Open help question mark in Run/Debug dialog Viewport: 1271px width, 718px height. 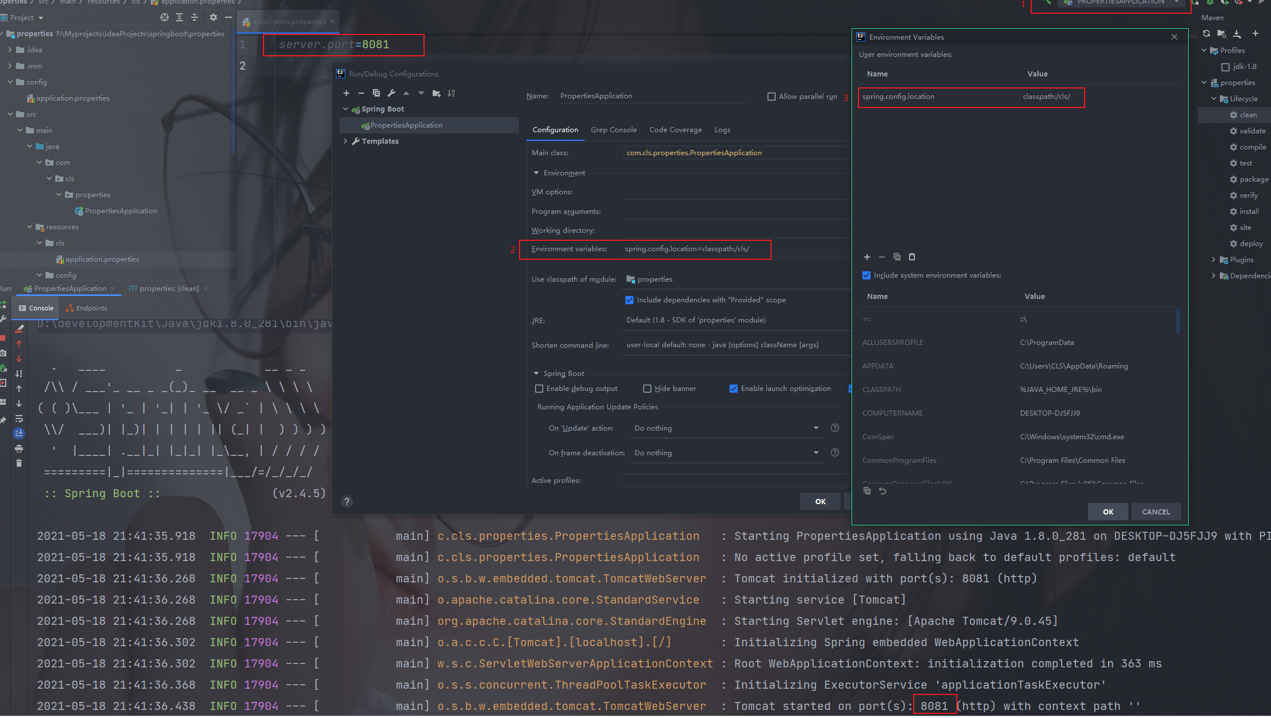(x=346, y=501)
